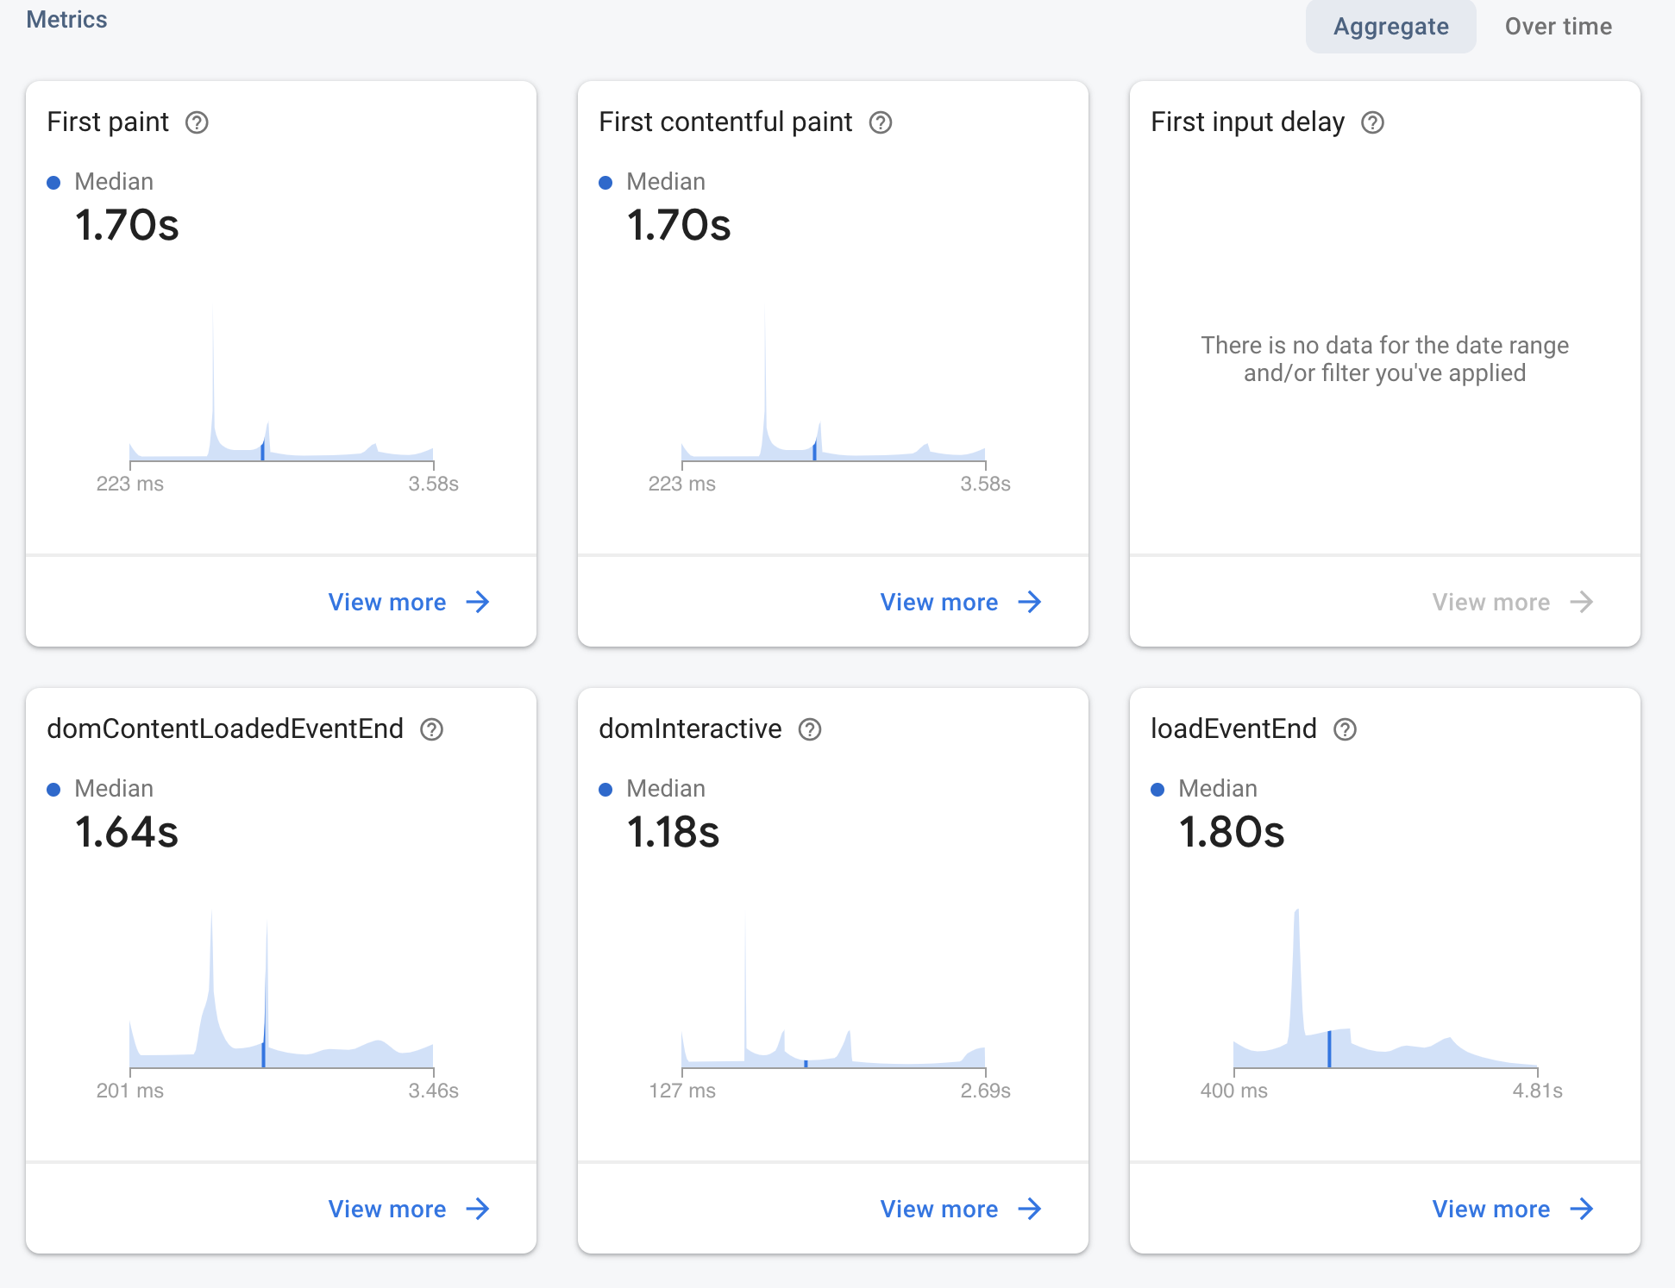Viewport: 1675px width, 1288px height.
Task: Click the 400 ms axis label
Action: (x=1234, y=1091)
